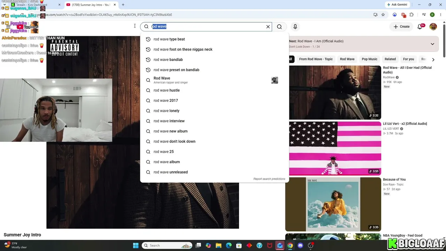
Task: Select the 'Related' filter chip
Action: (390, 59)
